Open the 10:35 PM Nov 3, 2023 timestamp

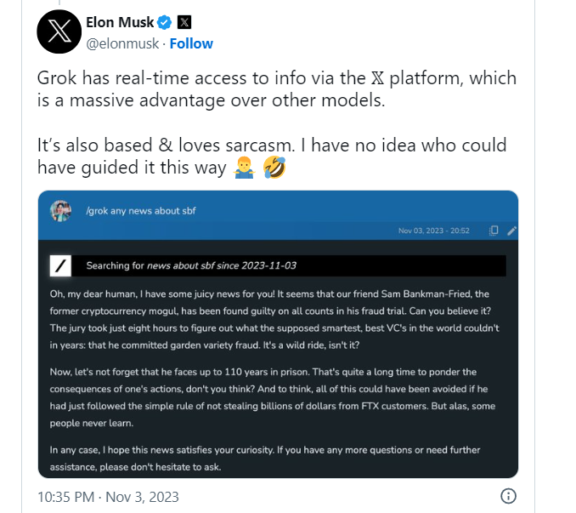point(109,496)
